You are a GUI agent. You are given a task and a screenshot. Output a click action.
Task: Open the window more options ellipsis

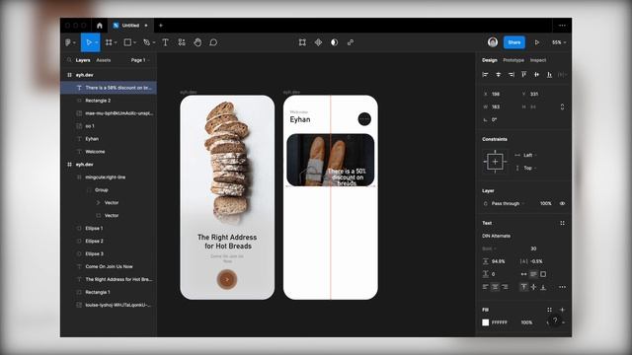point(562,26)
